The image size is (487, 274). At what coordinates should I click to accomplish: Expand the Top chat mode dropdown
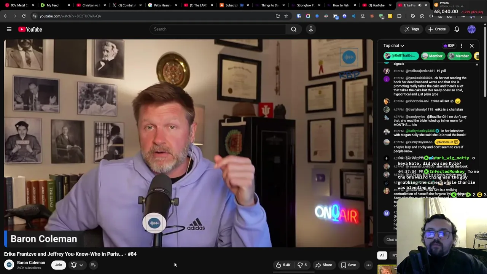(x=394, y=46)
